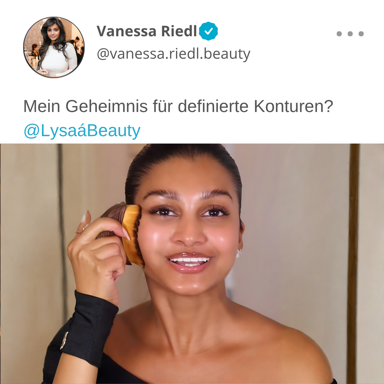The image size is (384, 384).
Task: Click the first name Vanessa in header
Action: [127, 31]
